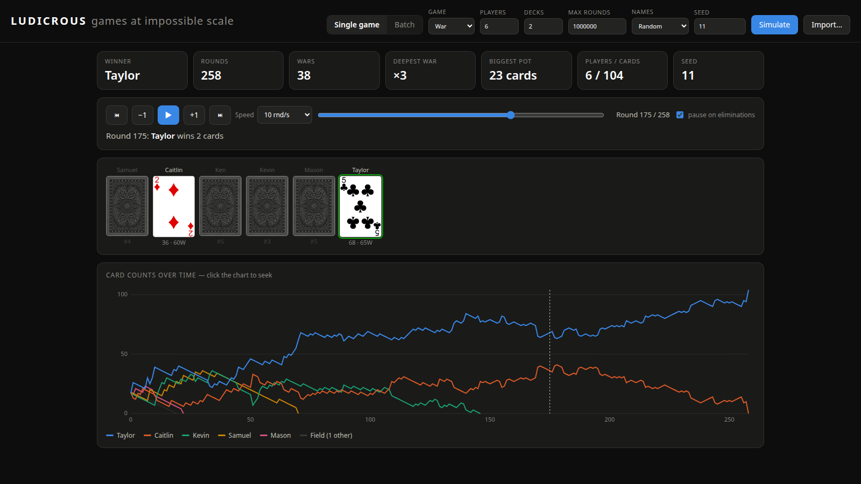This screenshot has width=861, height=484.
Task: Open the Import… button
Action: 827,25
